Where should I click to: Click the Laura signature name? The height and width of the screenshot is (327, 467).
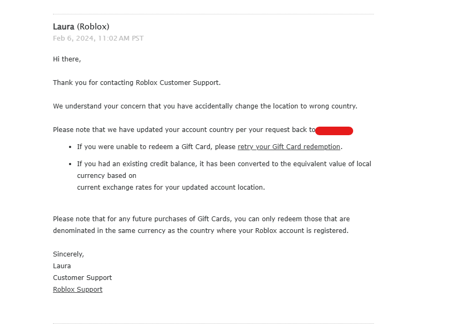click(x=62, y=266)
